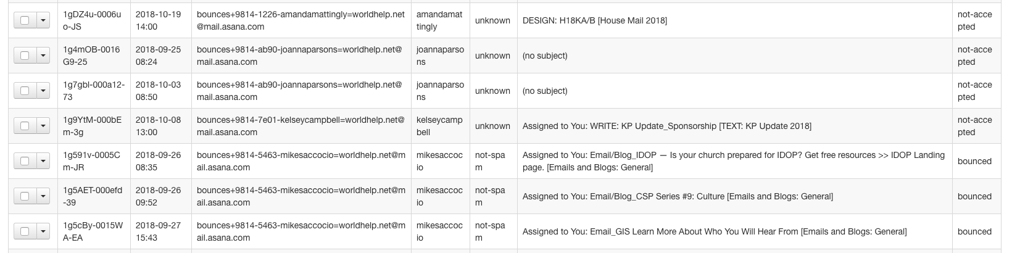Tick checkbox for message 1g7gbl-000a12-73
The image size is (1012, 253).
[x=25, y=91]
